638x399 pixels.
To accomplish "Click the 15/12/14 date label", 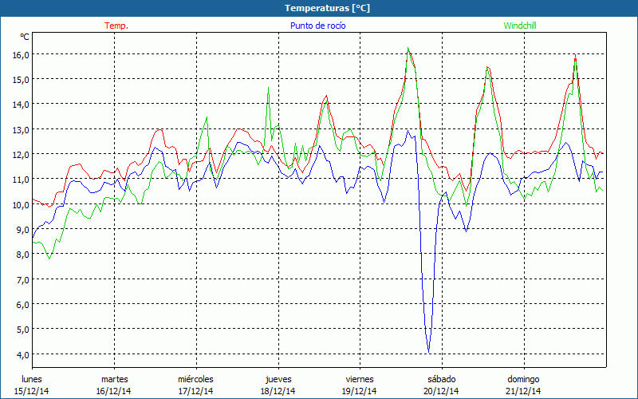I will [32, 391].
